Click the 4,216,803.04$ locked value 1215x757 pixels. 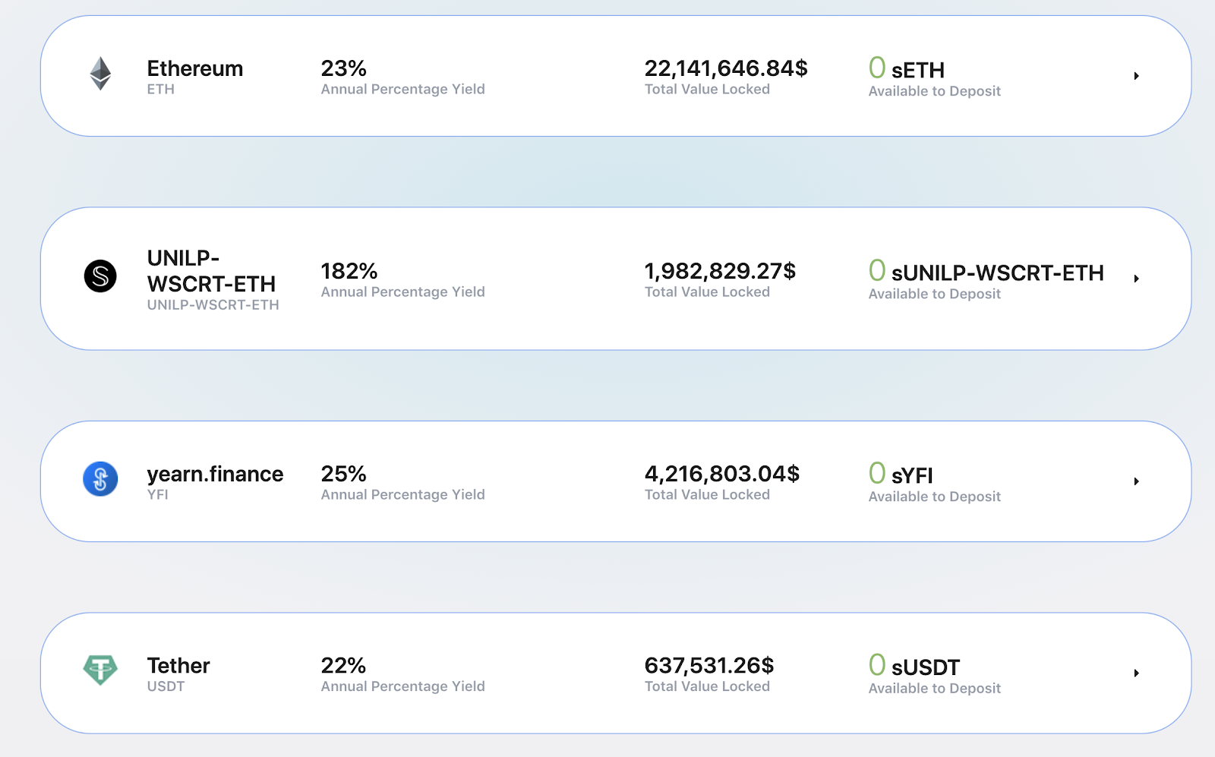722,474
